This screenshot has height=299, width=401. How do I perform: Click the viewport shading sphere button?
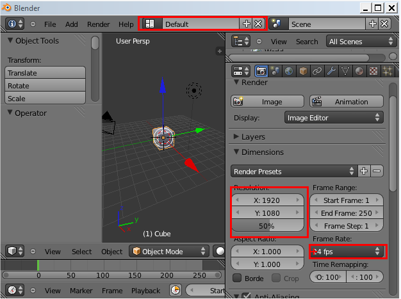point(220,251)
